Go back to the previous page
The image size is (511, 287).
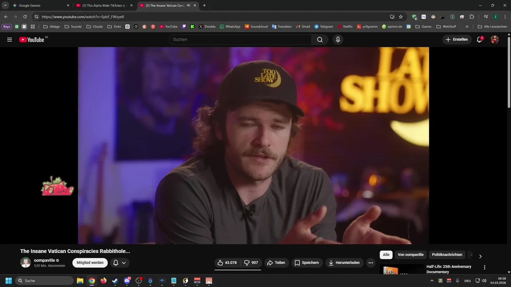click(x=6, y=17)
